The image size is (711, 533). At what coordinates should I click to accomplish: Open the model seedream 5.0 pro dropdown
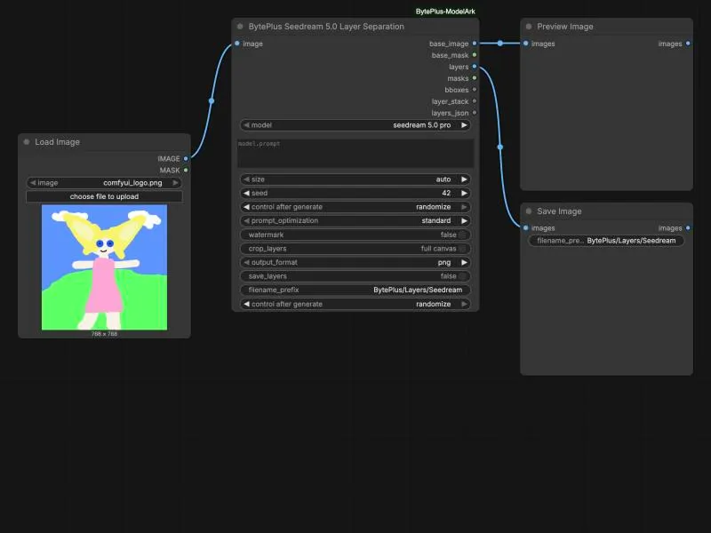[355, 125]
